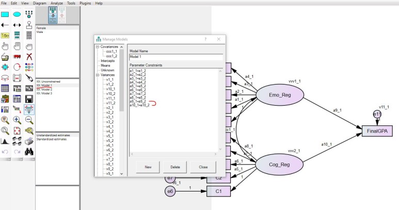Click the Zoom out minus magnifier icon
This screenshot has height=210, width=399.
(x=29, y=120)
